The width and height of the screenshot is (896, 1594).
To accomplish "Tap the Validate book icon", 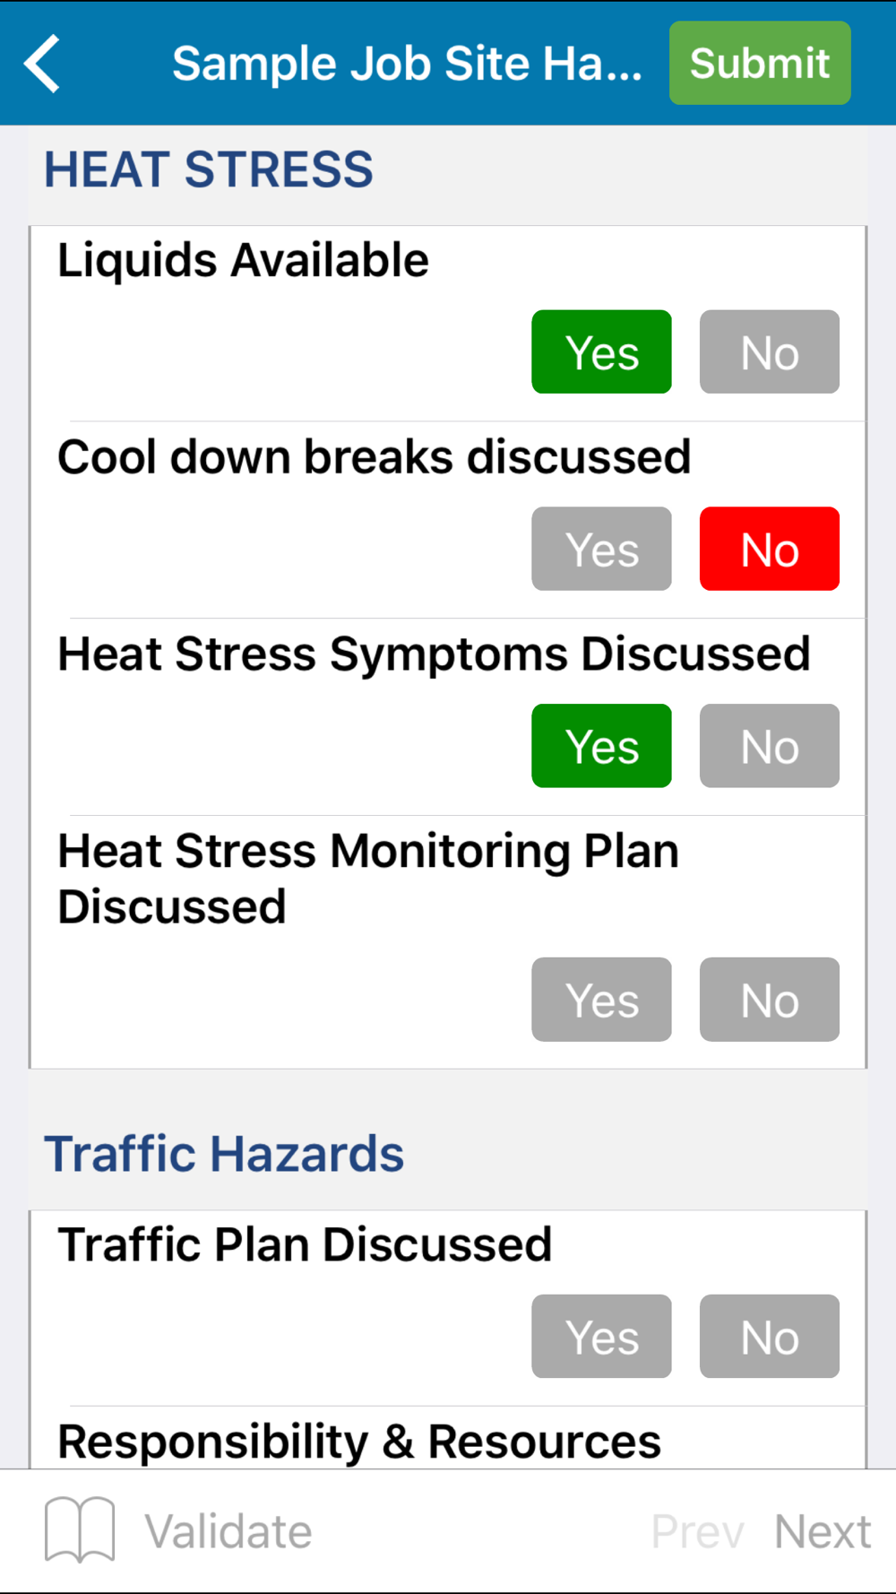I will 80,1529.
